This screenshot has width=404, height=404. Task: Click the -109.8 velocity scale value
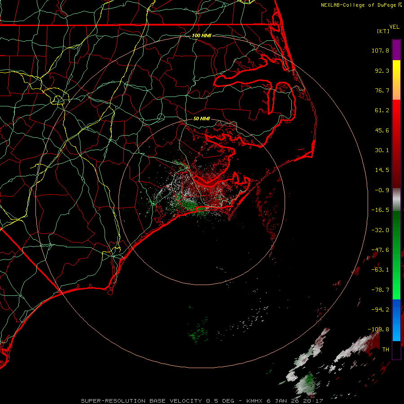pos(378,329)
